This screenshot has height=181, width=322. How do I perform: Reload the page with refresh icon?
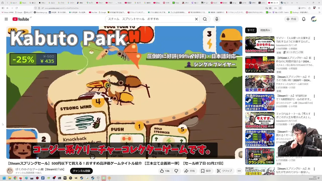click(16, 8)
